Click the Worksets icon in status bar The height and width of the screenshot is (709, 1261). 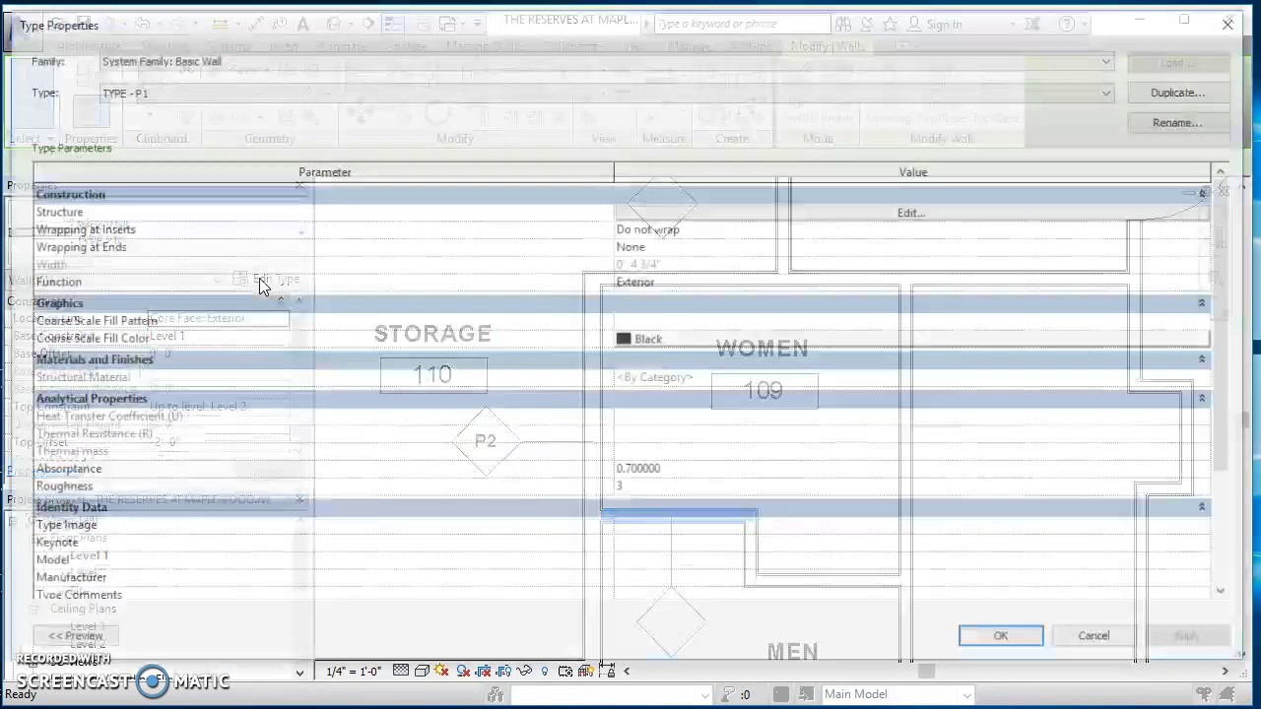pyautogui.click(x=496, y=695)
